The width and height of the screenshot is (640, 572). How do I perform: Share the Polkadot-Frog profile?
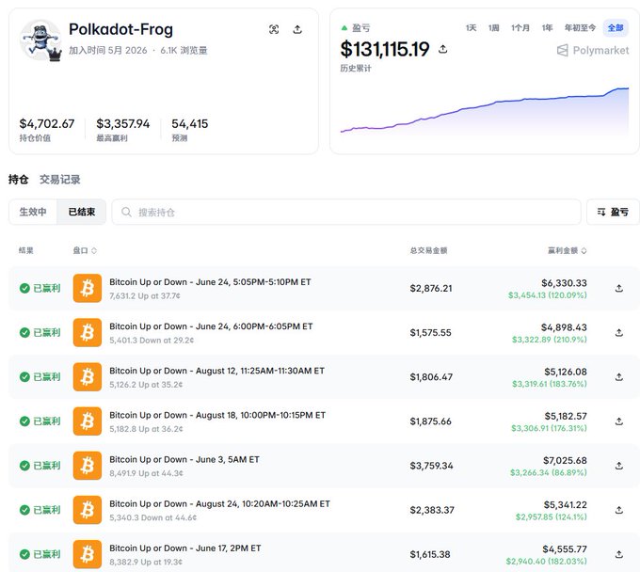point(297,29)
